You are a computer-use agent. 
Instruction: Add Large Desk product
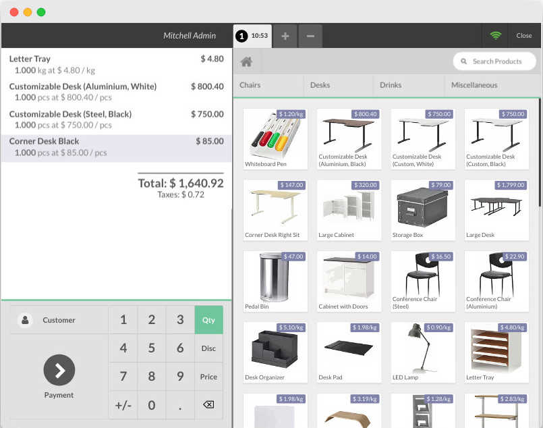[x=496, y=210]
